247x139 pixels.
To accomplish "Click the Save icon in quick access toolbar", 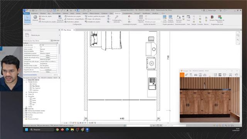I will [x=33, y=10].
